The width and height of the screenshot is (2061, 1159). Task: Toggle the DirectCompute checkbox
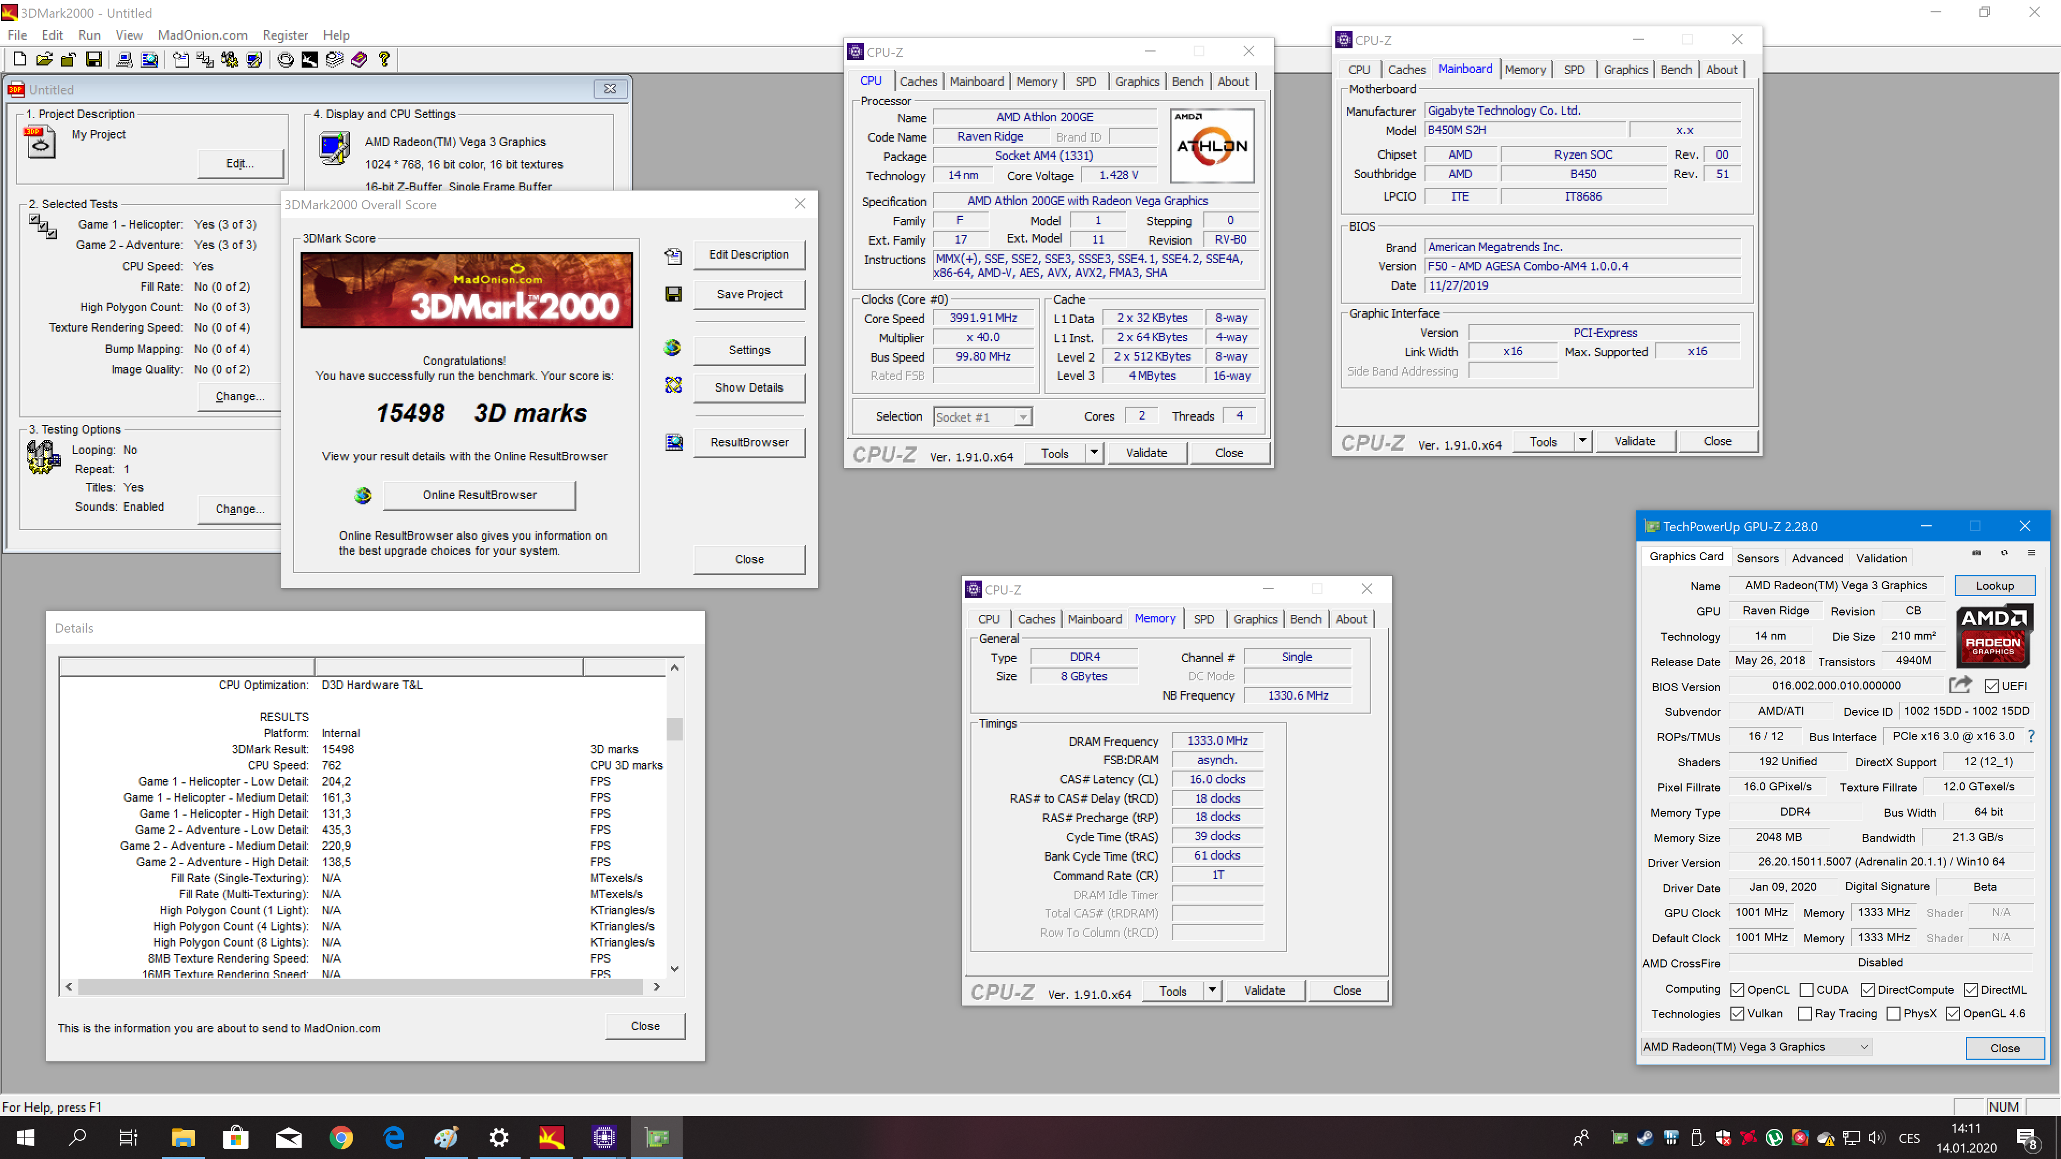click(1867, 989)
